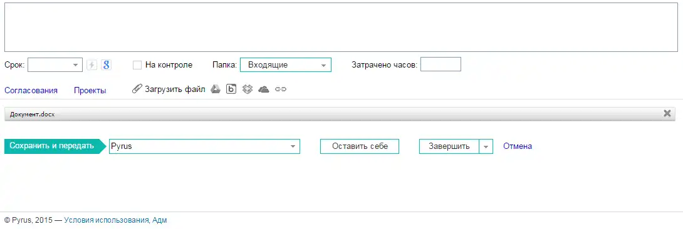Open the Проекты link
Screen dimensions: 683x229
click(90, 91)
